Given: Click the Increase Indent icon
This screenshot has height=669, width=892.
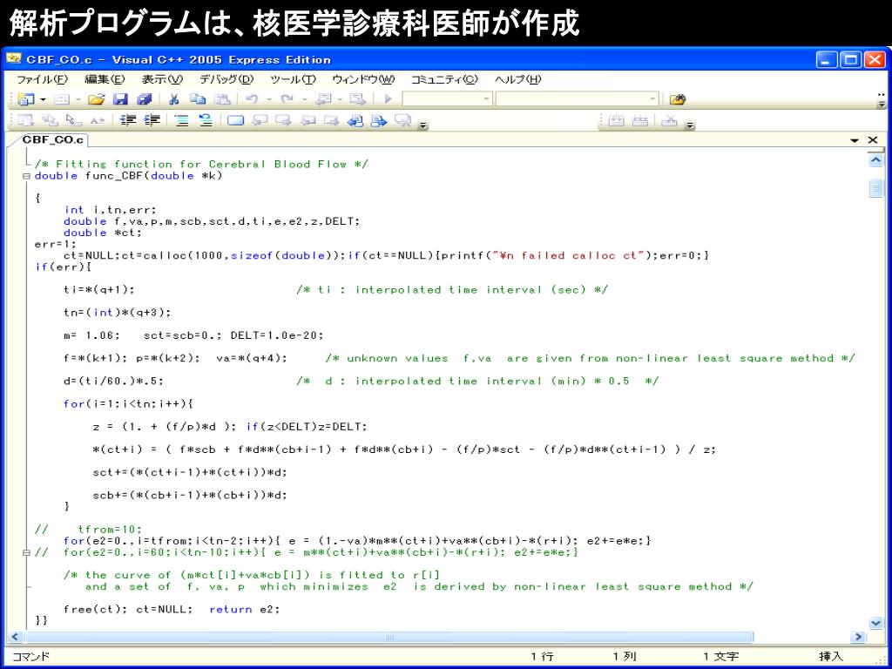Looking at the screenshot, I should [152, 120].
